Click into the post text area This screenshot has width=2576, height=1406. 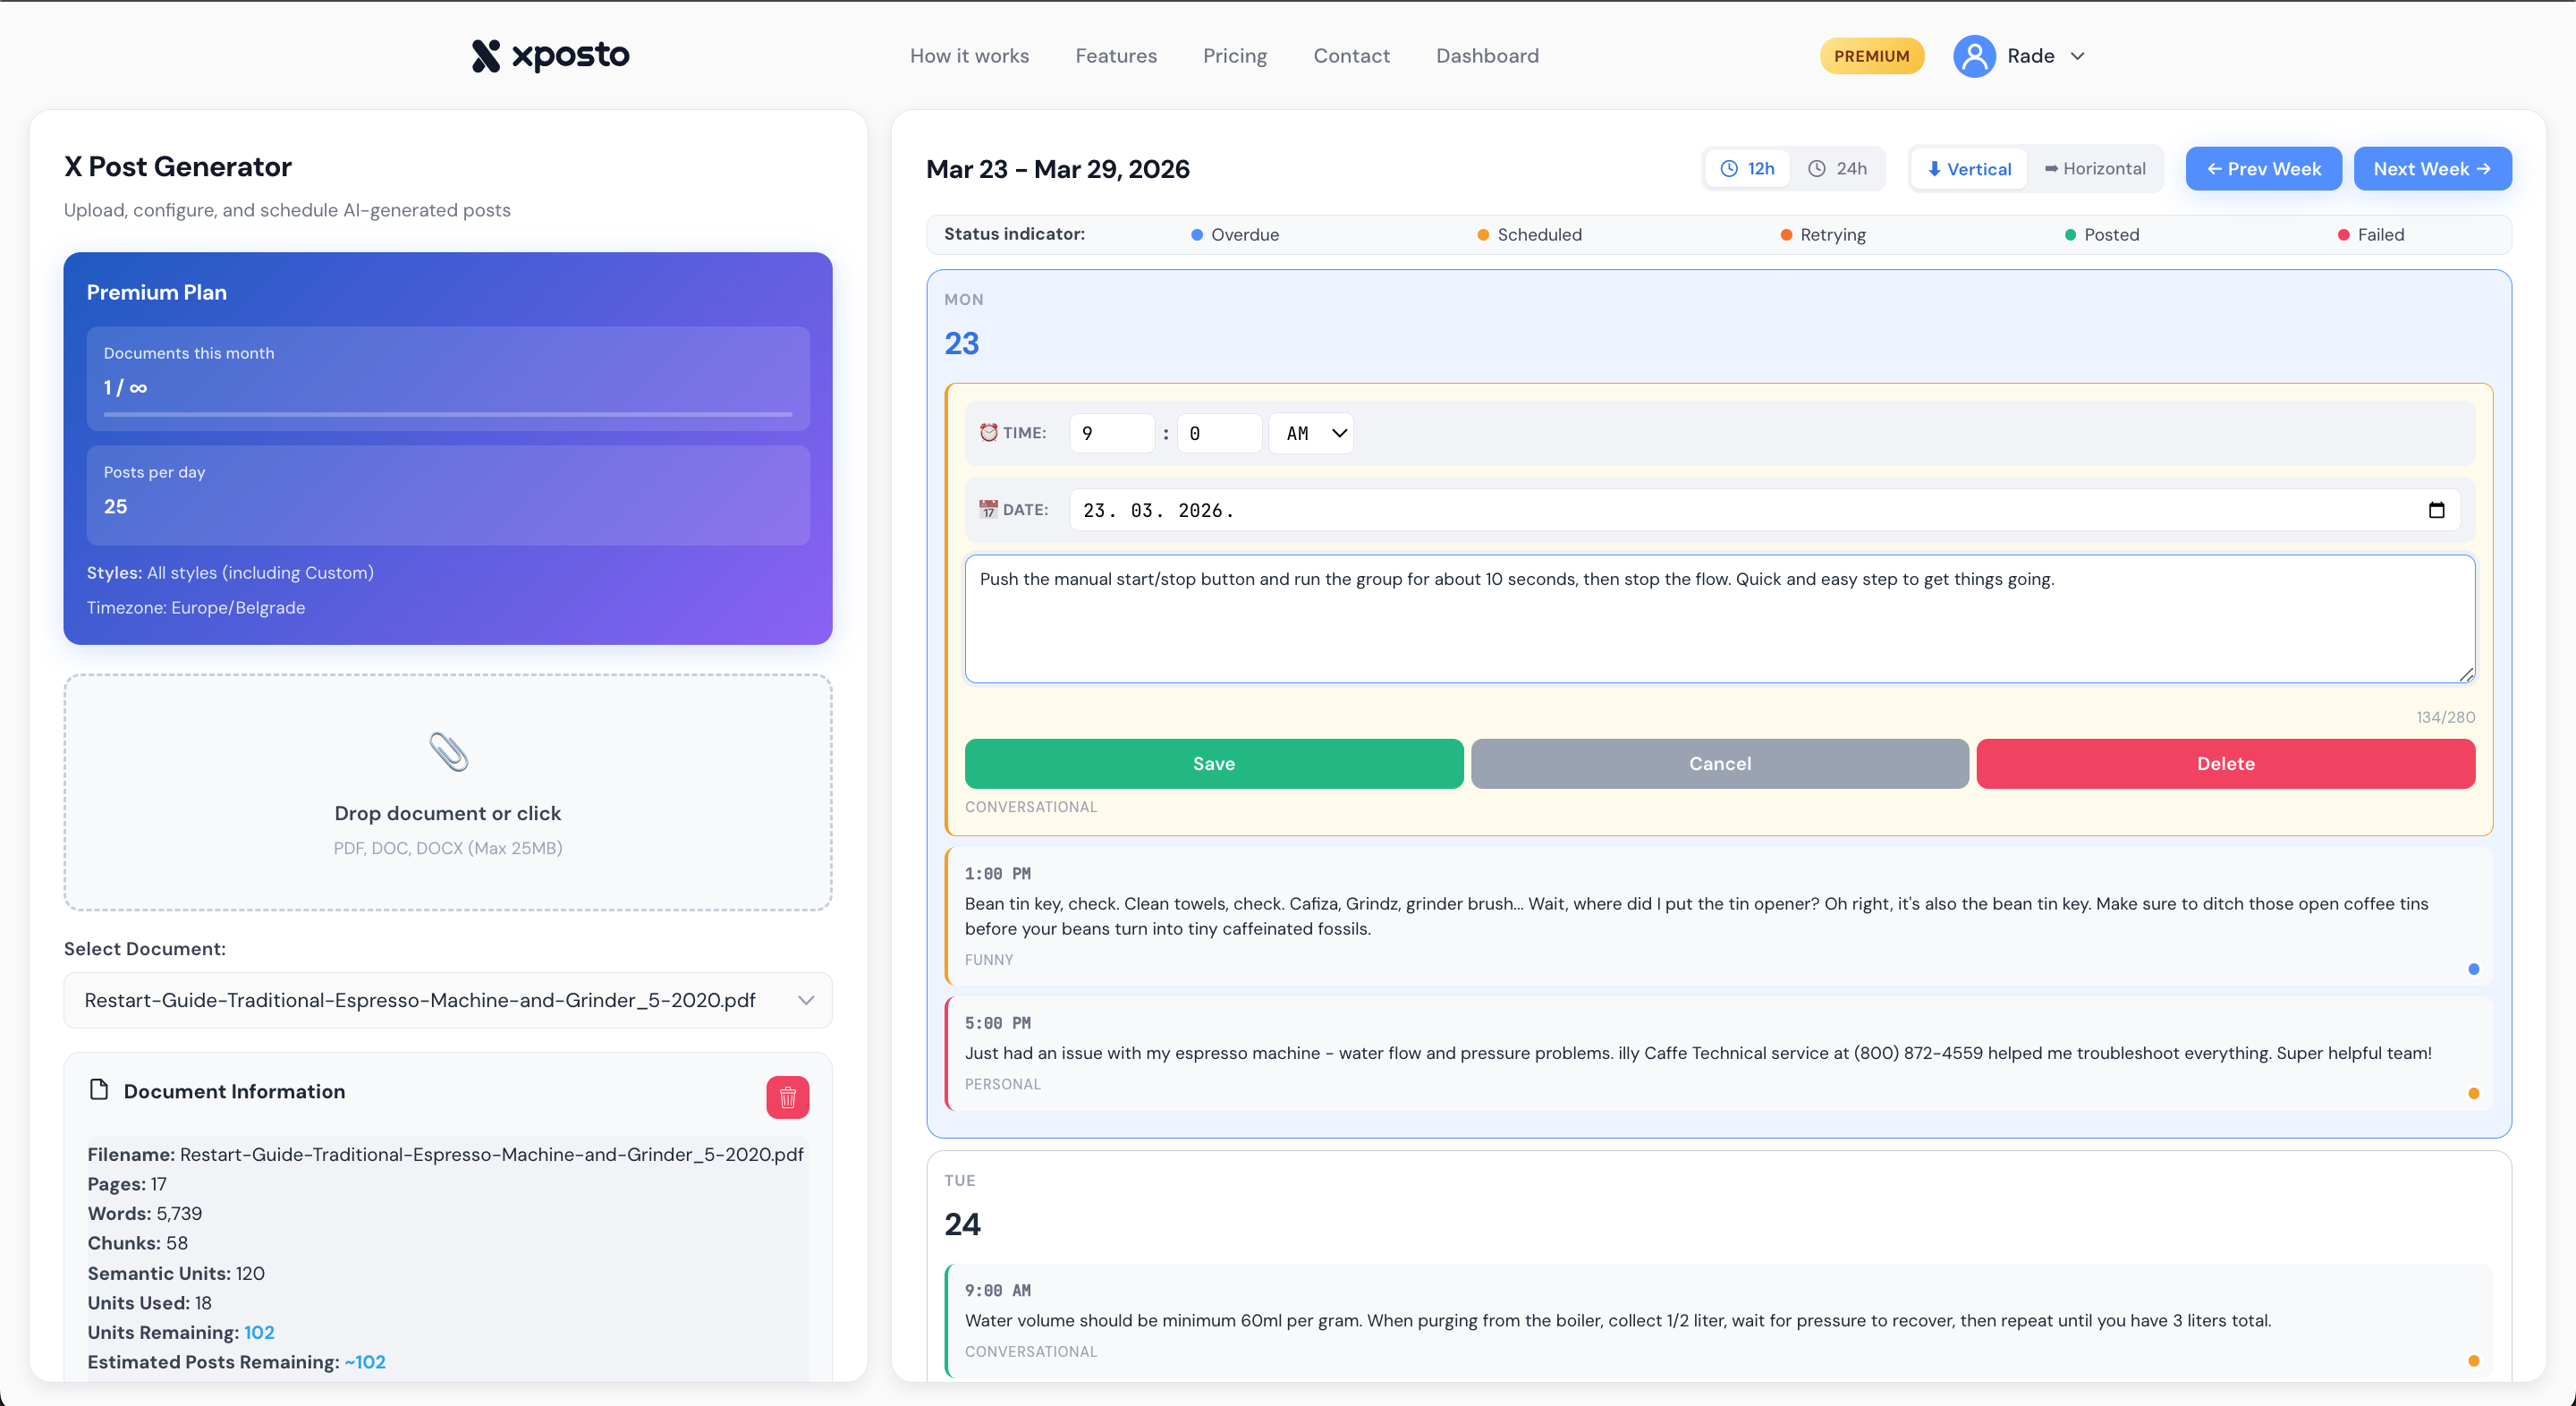coord(1719,620)
